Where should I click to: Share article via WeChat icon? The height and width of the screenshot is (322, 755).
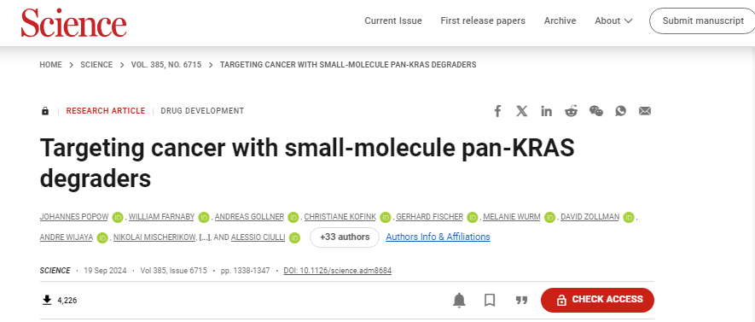tap(596, 111)
